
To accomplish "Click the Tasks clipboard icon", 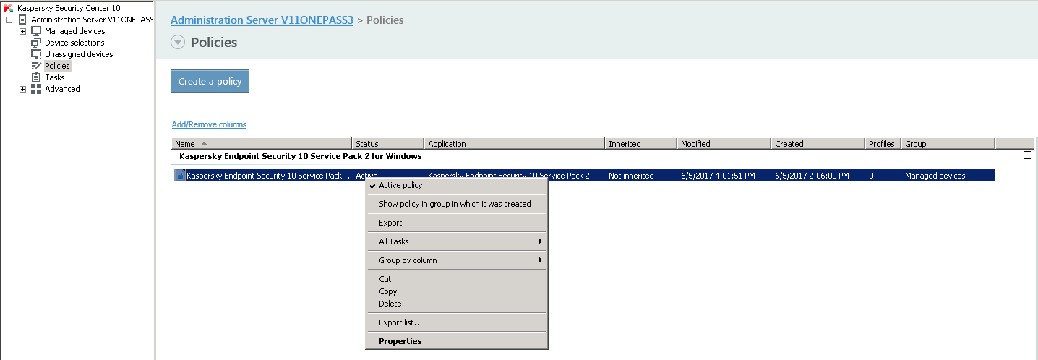I will pos(36,77).
